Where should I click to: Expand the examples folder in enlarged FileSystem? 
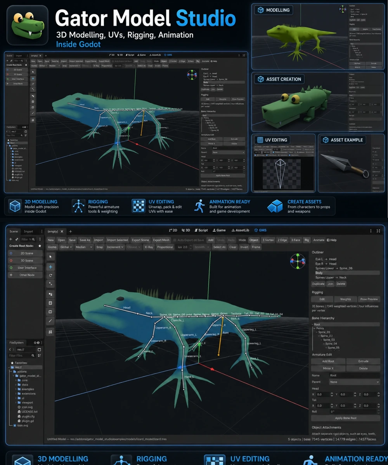(17, 389)
